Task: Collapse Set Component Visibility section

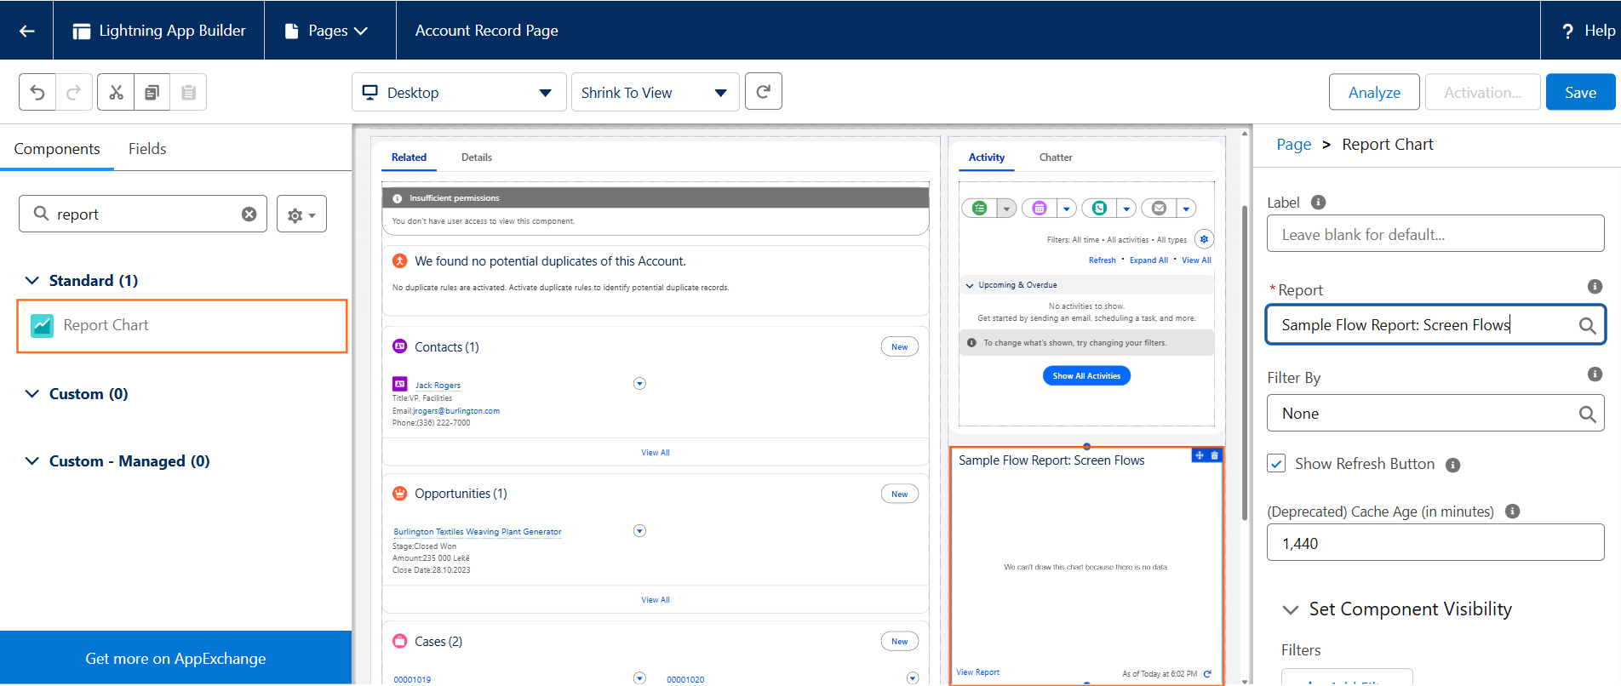Action: point(1291,609)
